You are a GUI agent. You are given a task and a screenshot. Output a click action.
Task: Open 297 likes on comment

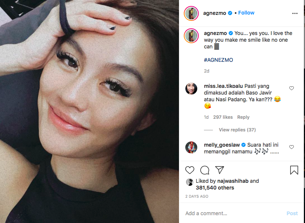point(223,117)
